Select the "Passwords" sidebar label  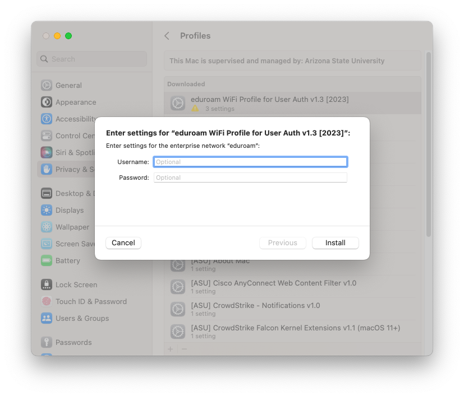73,342
